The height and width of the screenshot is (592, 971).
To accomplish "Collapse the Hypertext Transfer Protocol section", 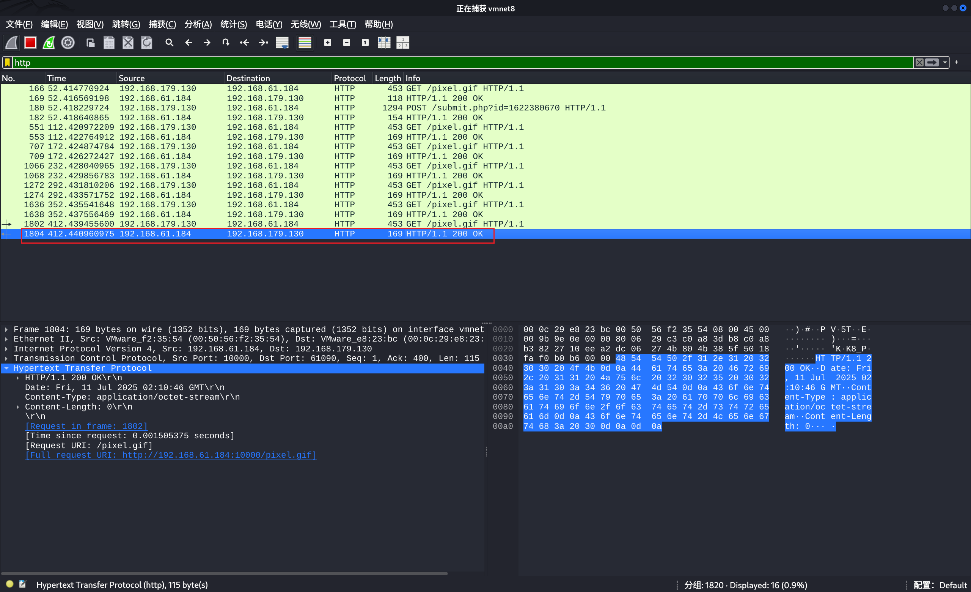I will pos(7,368).
